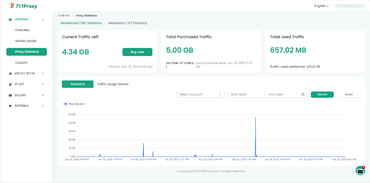Open the English language dropdown

(321, 6)
